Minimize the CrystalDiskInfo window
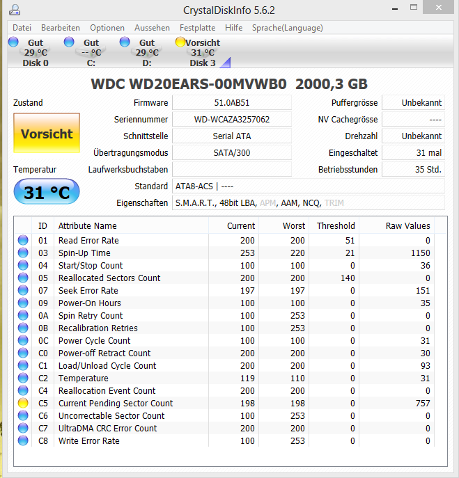459x478 pixels. click(395, 8)
